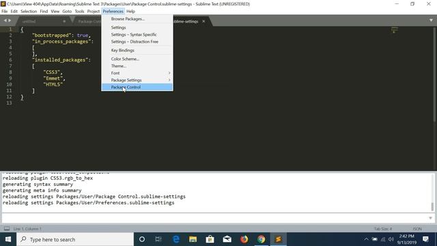Screen dimensions: 437x246
Task: Toggle the side bar status icon
Action: click(x=7, y=229)
